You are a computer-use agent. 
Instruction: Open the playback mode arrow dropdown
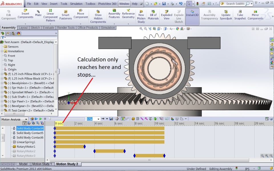coord(107,119)
